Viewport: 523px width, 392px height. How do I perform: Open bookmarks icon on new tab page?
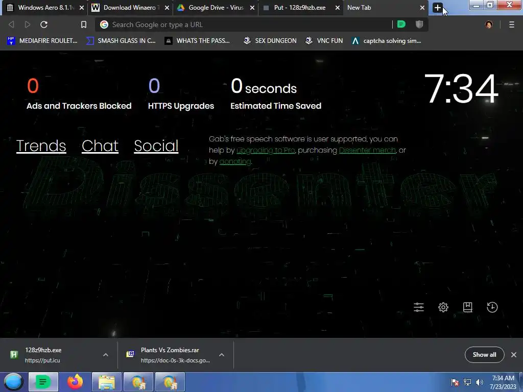pyautogui.click(x=468, y=307)
